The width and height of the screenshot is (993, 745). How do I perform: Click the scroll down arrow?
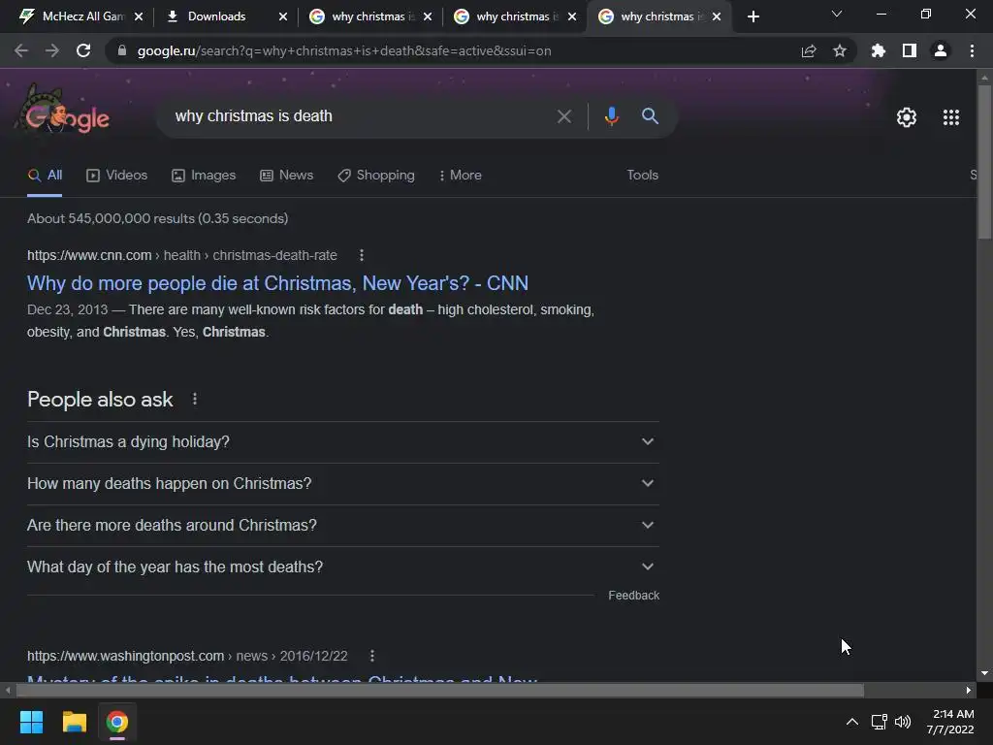click(x=983, y=674)
